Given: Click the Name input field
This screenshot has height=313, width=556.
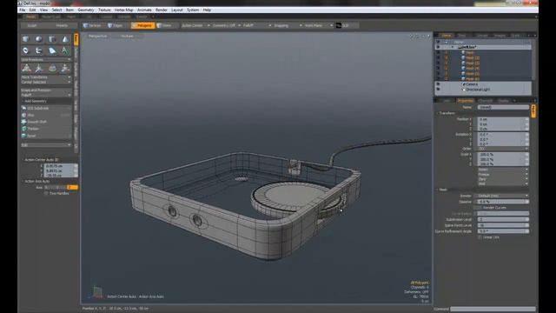Looking at the screenshot, I should click(503, 107).
